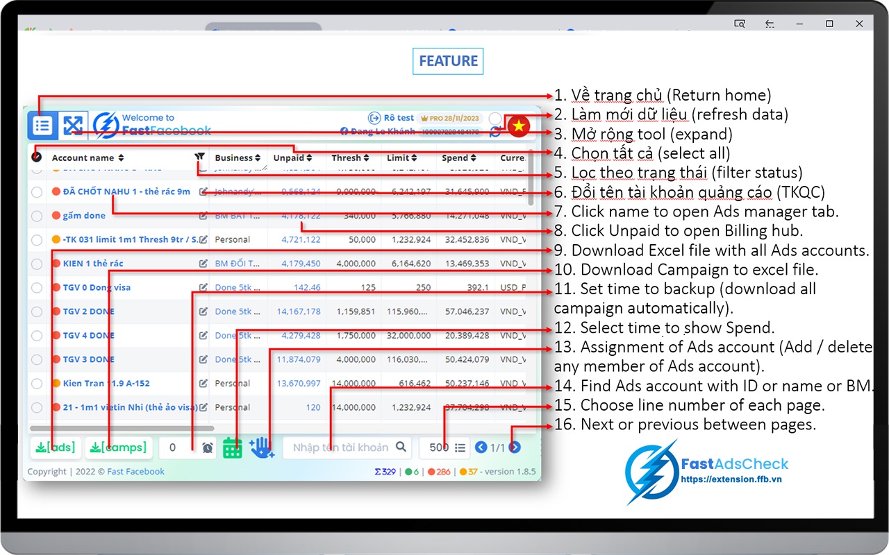Image resolution: width=889 pixels, height=555 pixels.
Task: Select checkbox for TGV 3 DONE row
Action: coord(37,359)
